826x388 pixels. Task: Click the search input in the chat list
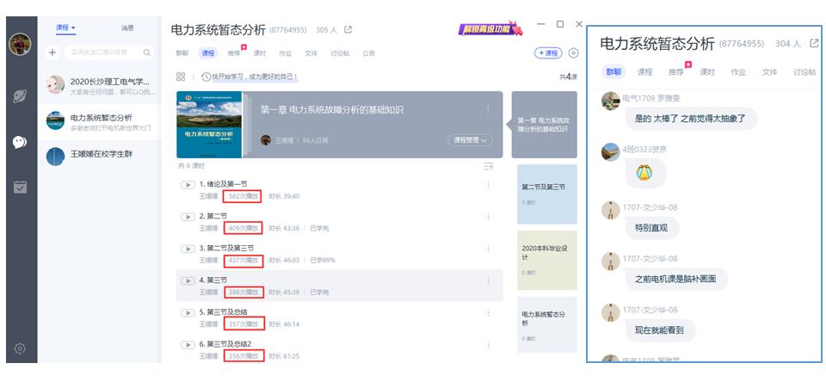pos(103,53)
